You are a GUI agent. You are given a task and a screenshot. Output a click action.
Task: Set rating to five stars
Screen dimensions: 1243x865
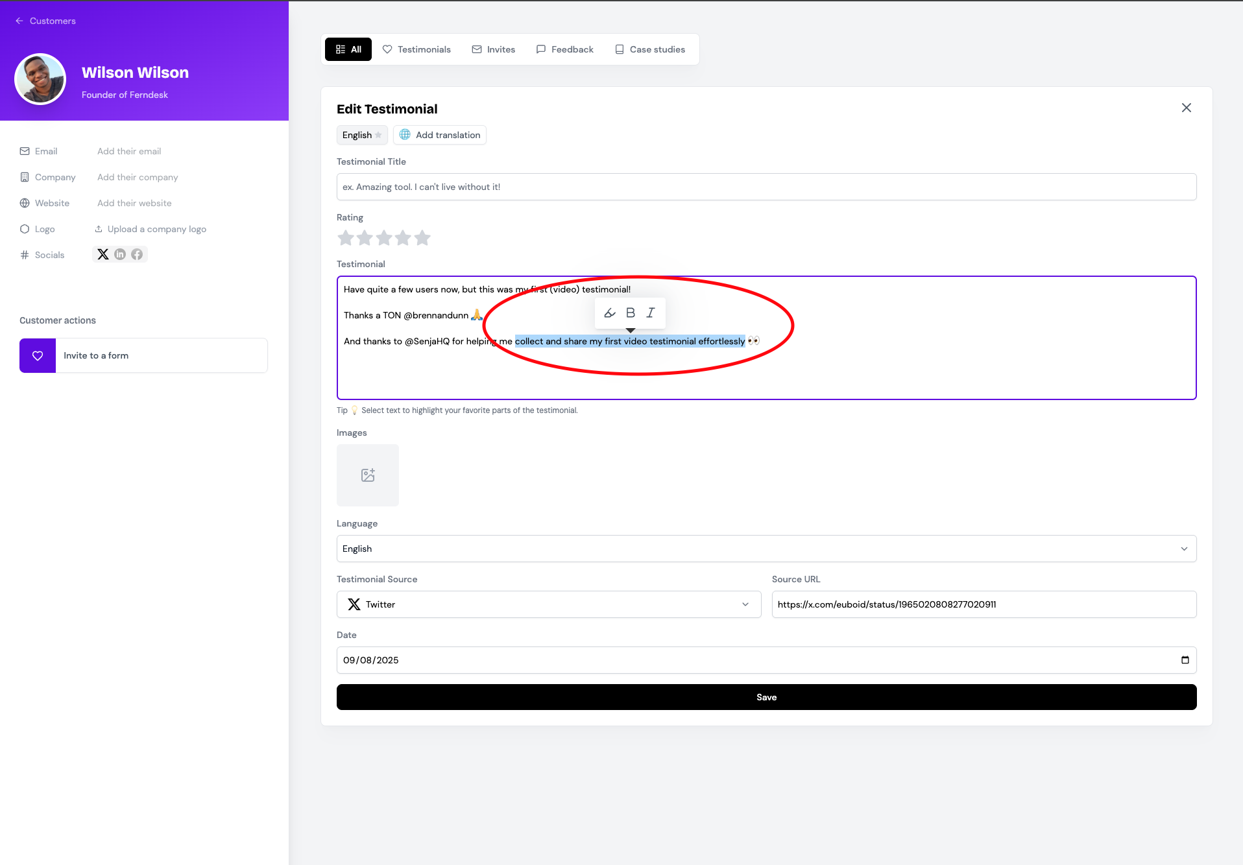pos(422,238)
